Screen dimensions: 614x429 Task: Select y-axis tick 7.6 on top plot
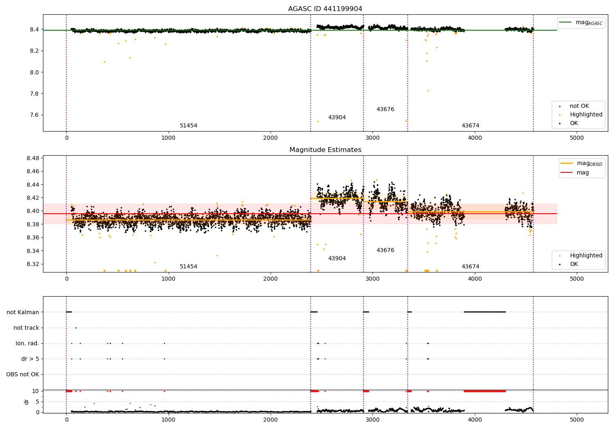pos(34,115)
